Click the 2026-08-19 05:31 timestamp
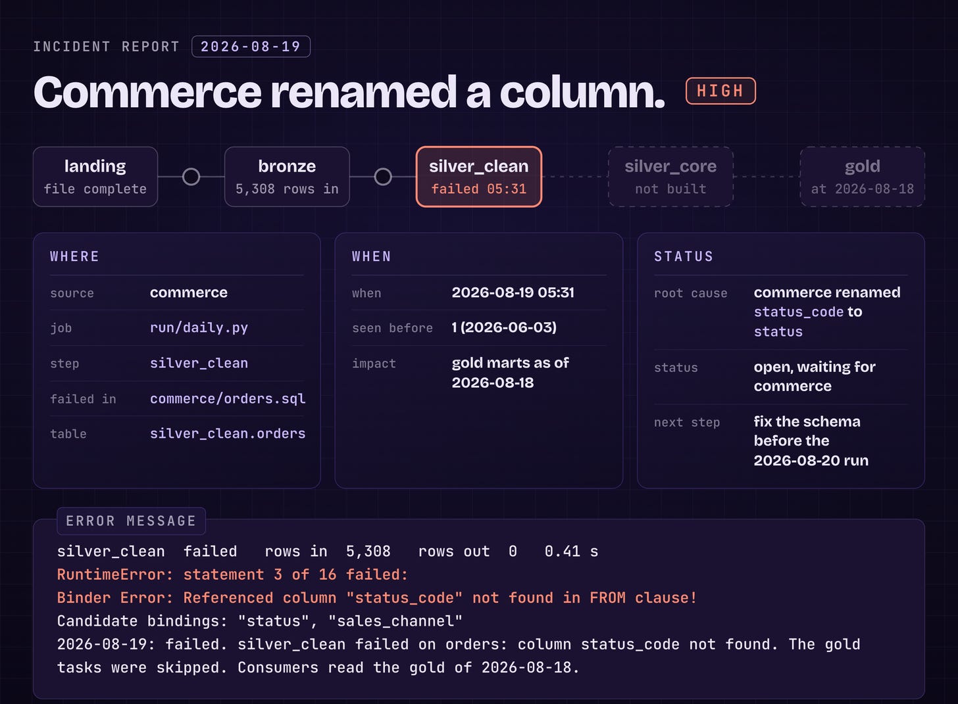The height and width of the screenshot is (704, 958). (513, 293)
